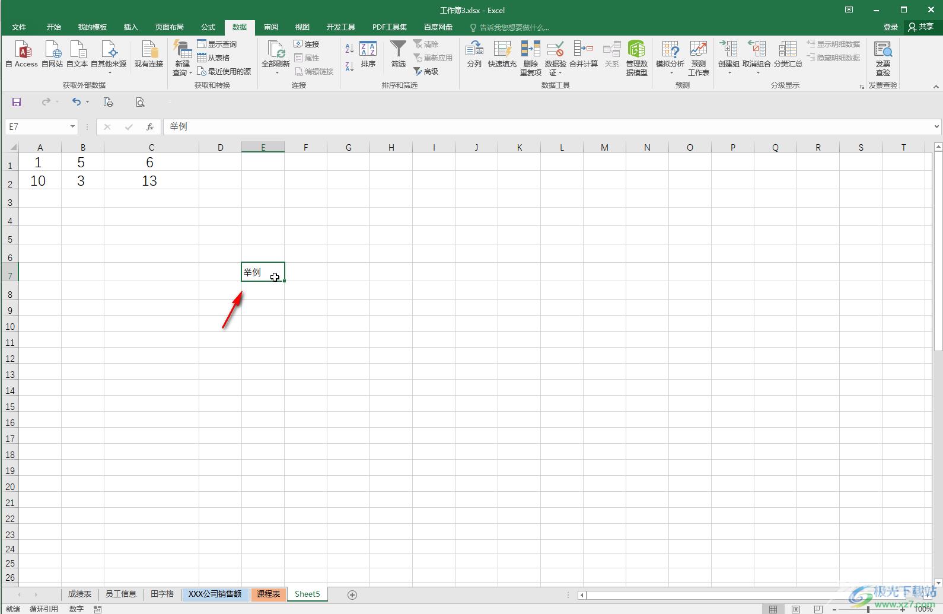Open Undo history dropdown arrow
Screen dimensions: 943x614
click(87, 102)
